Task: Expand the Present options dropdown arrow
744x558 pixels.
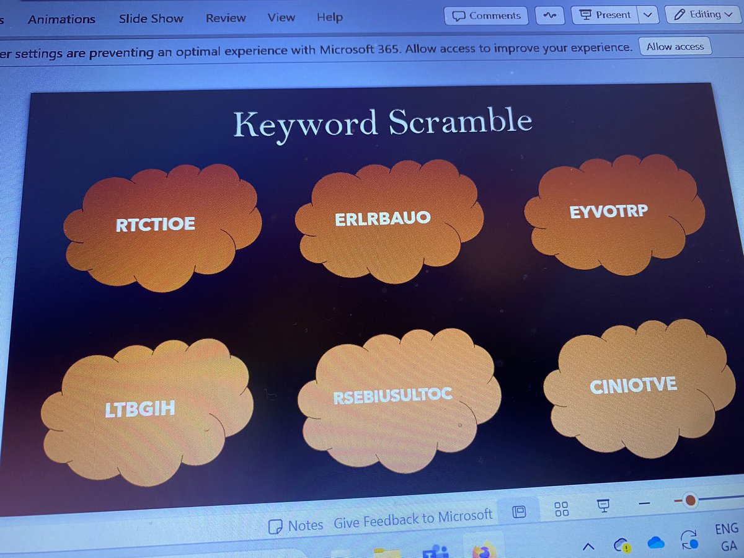Action: (648, 15)
